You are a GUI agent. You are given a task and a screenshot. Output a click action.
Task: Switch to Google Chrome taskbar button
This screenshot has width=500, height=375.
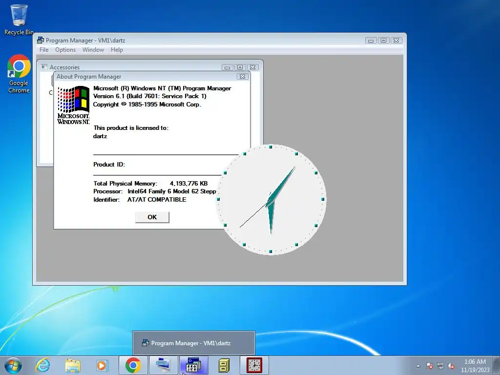click(133, 365)
